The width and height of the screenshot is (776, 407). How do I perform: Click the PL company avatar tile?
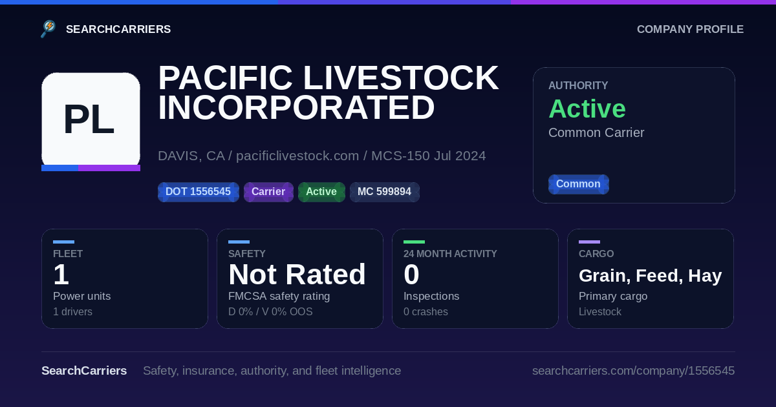click(91, 121)
